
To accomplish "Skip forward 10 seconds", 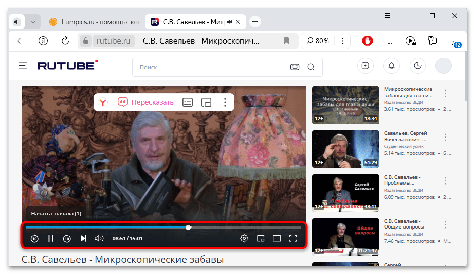I will tap(67, 238).
